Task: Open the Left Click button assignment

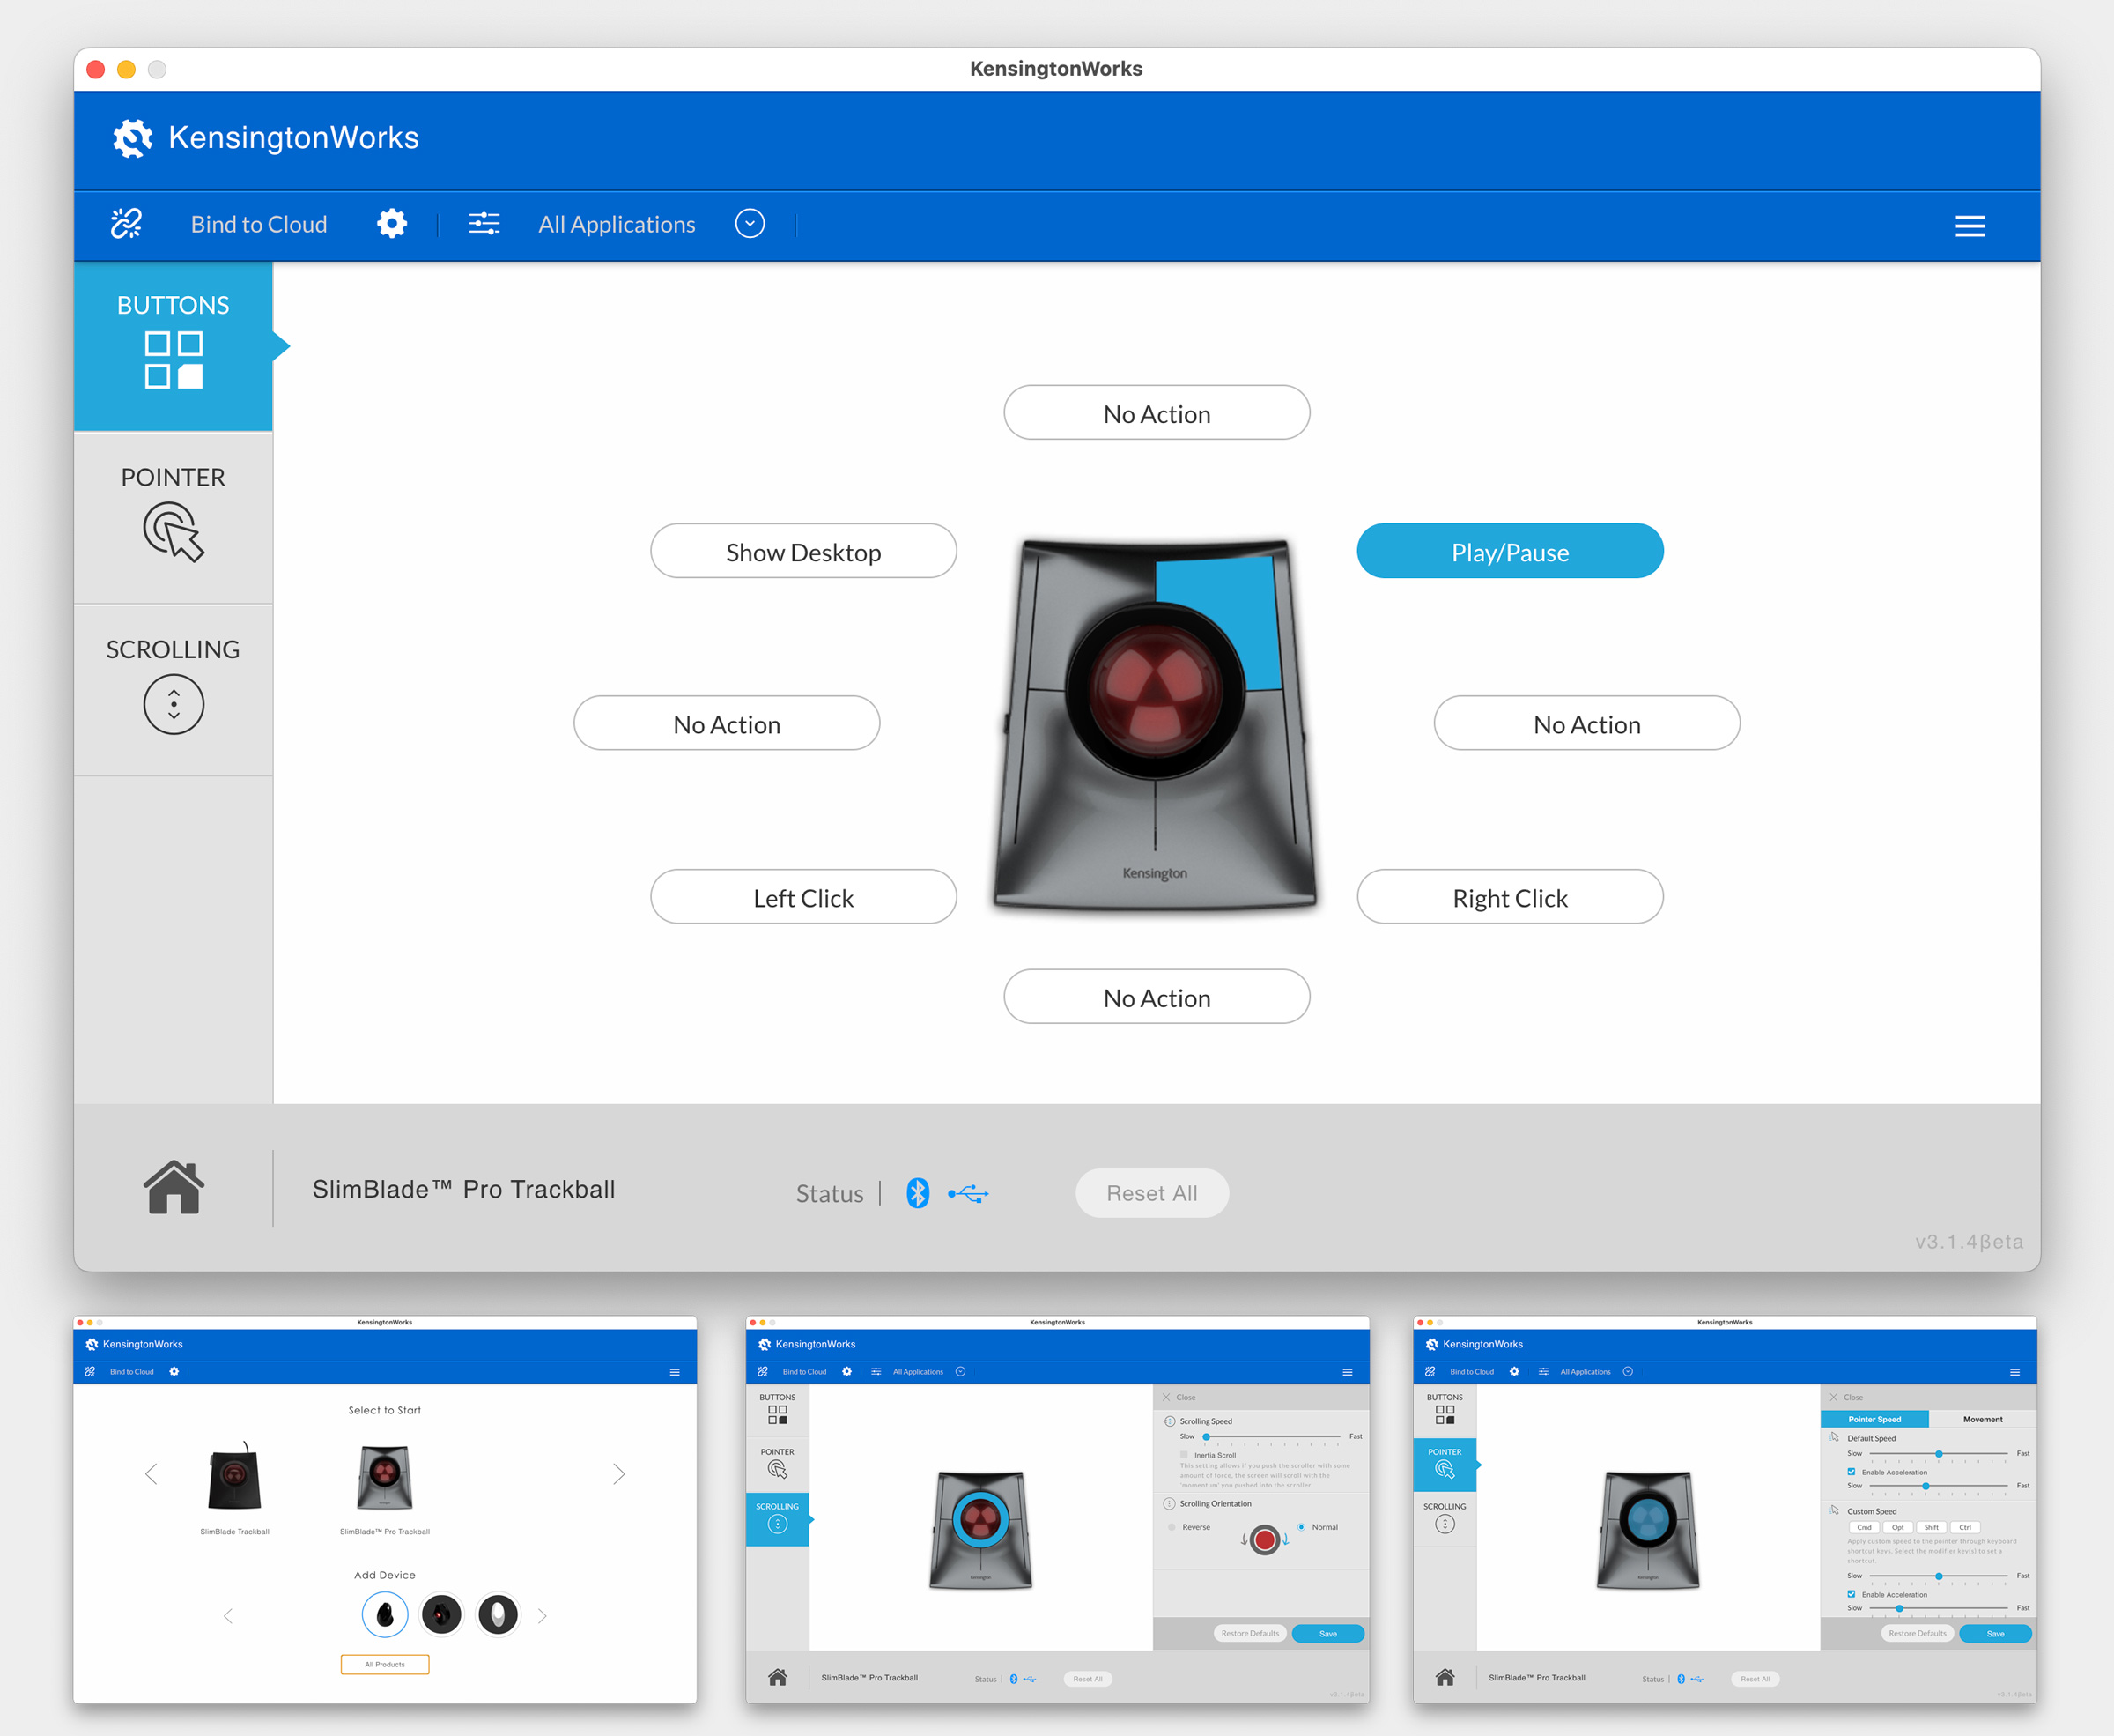Action: click(803, 897)
